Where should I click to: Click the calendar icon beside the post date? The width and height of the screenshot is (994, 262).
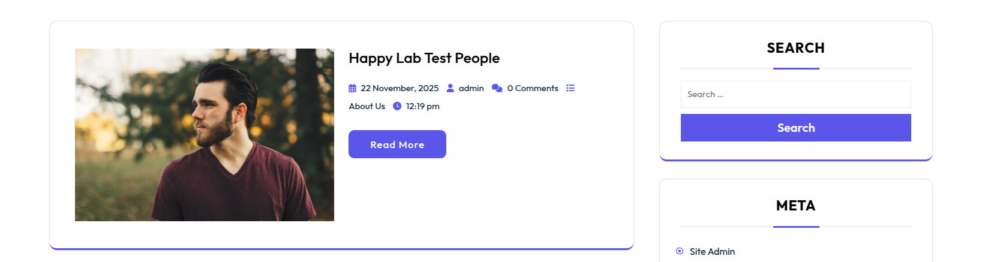pyautogui.click(x=353, y=88)
